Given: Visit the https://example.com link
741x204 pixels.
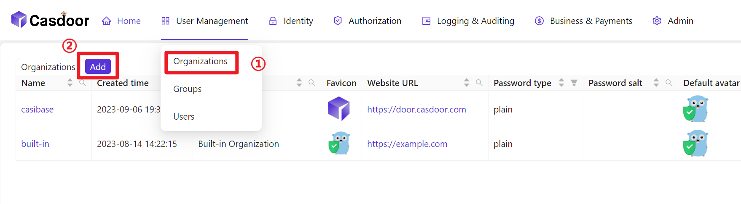Looking at the screenshot, I should [407, 144].
